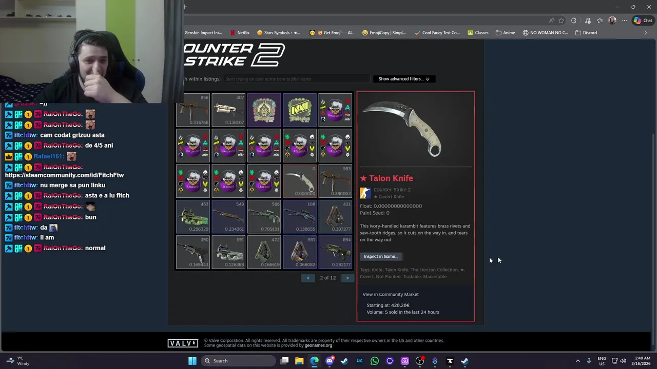Click the Counter-Strike 2 game icon in item panel
The image size is (657, 369).
click(365, 193)
